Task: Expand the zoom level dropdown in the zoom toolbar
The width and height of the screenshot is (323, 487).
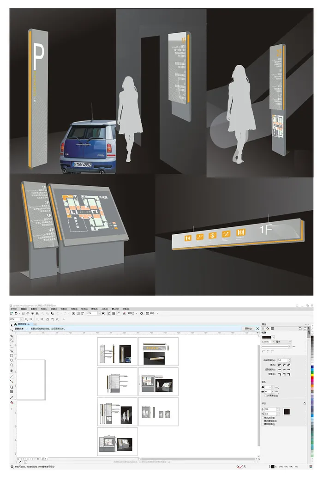Action: 21,319
